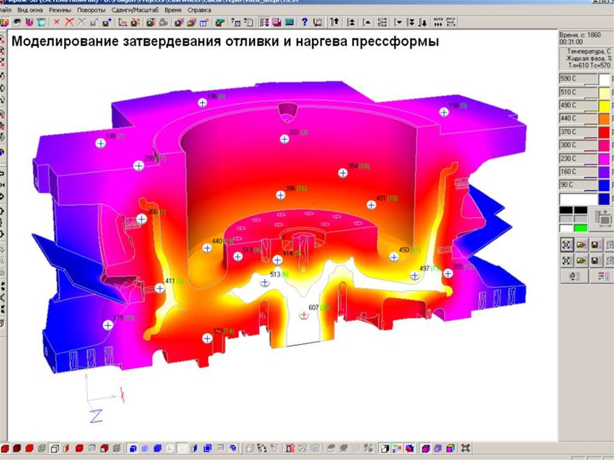The height and width of the screenshot is (460, 614).
Task: Click the blue question mark help icon
Action: 304,22
